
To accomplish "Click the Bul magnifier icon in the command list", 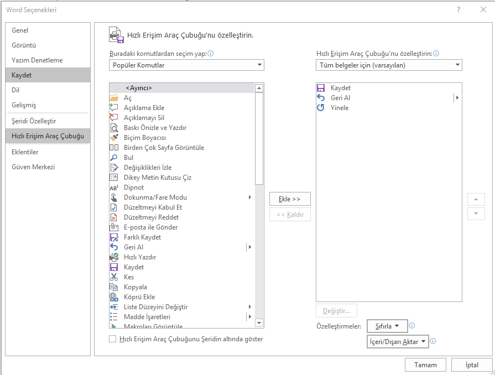I will (x=114, y=158).
